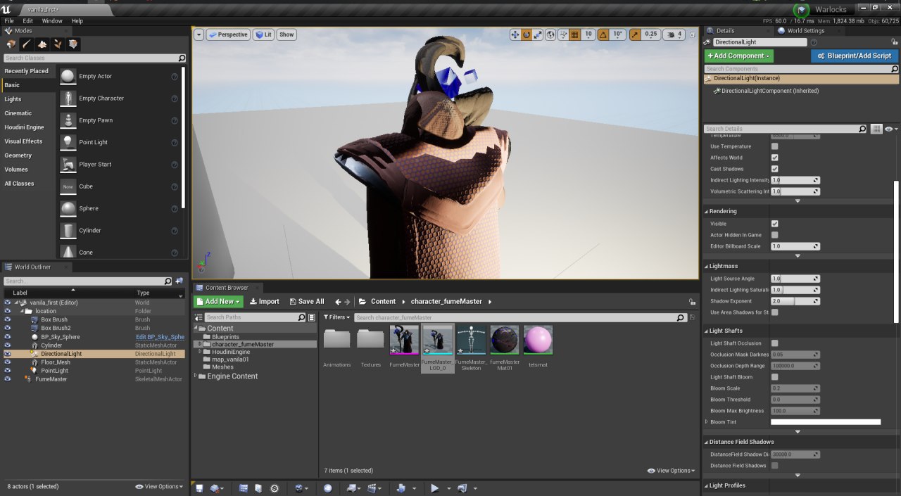Toggle visibility eye for PointLight
This screenshot has width=901, height=496.
click(8, 370)
